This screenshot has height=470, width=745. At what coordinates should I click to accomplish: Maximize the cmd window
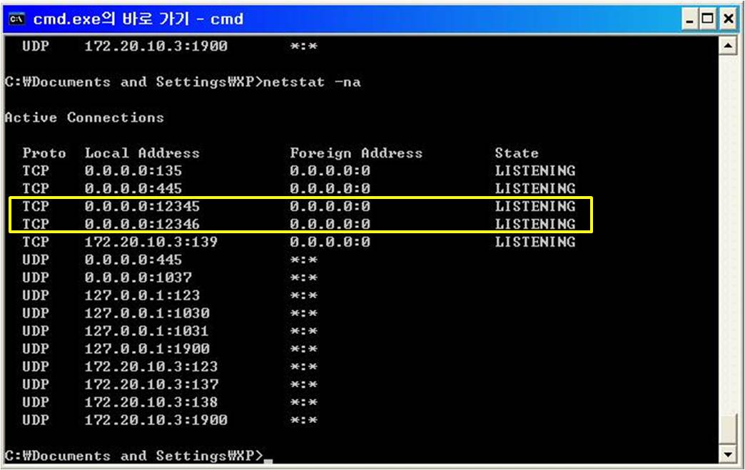pyautogui.click(x=709, y=19)
